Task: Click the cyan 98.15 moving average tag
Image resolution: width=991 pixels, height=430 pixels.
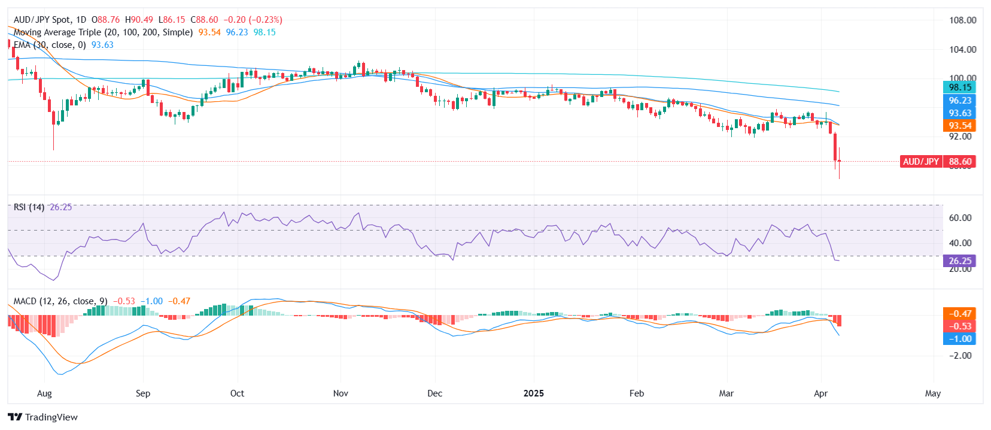Action: coord(959,87)
